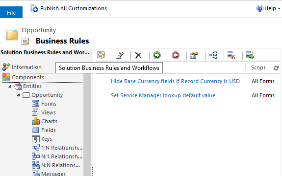Click the 'All Forms' scope of the Set Service Manager rule
This screenshot has width=282, height=176.
263,95
